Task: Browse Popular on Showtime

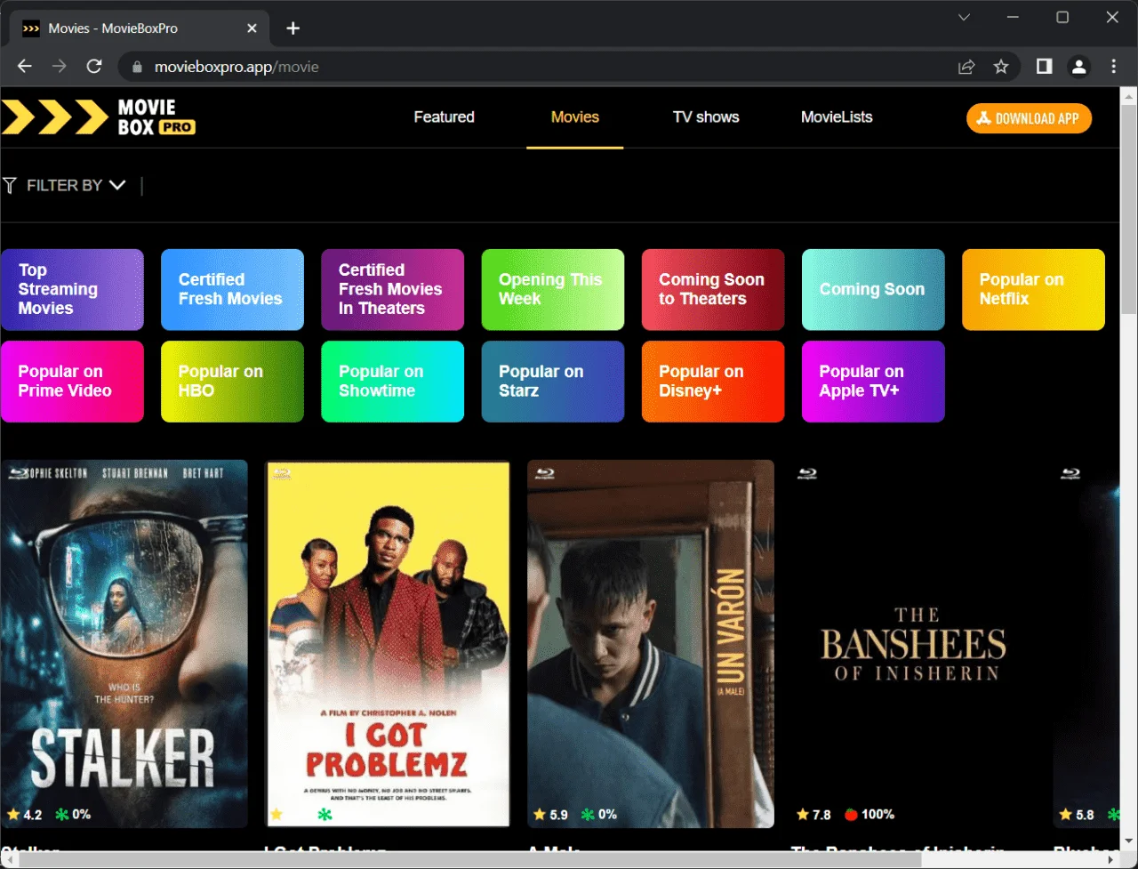Action: click(x=392, y=382)
